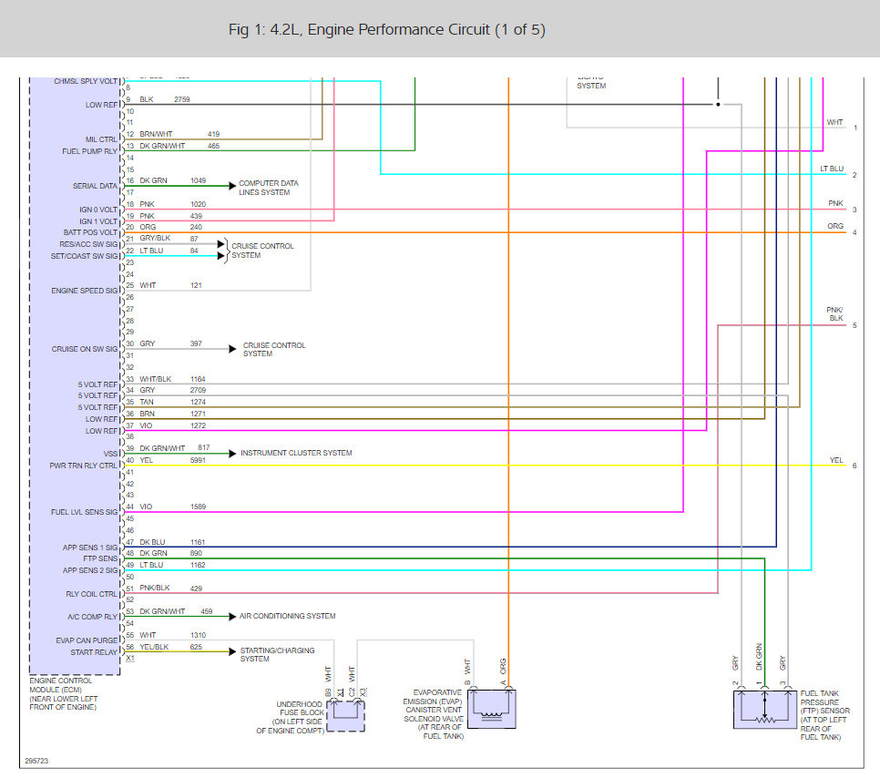Click the START RELAY pin label
This screenshot has height=778, width=880.
[x=94, y=652]
